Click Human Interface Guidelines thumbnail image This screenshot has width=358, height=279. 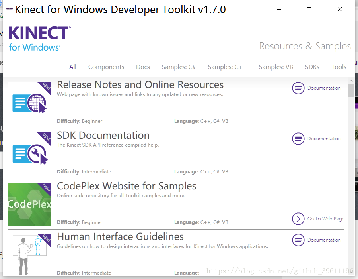[29, 255]
